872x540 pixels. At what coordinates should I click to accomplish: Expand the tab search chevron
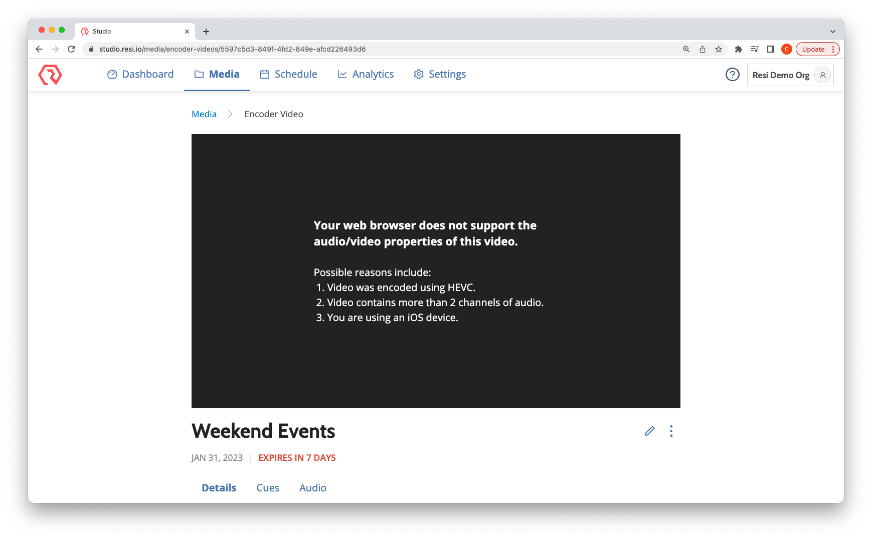coord(832,31)
